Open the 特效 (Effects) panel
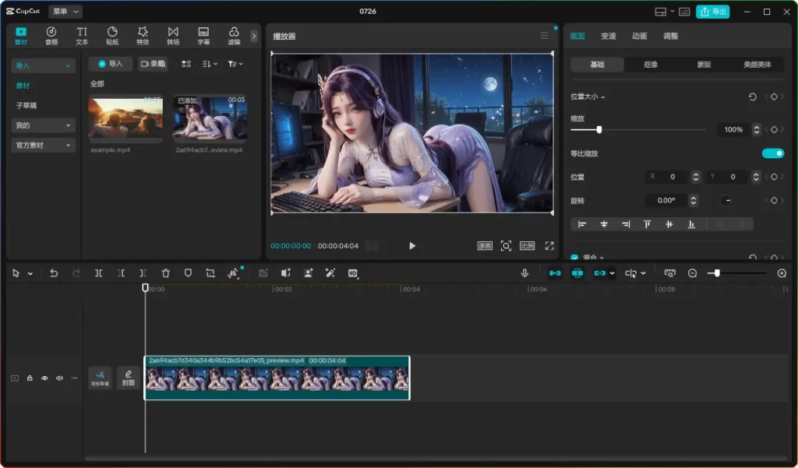The image size is (798, 468). coord(143,36)
